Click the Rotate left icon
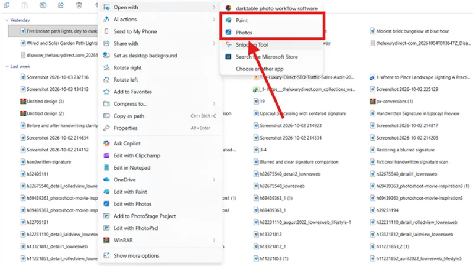This screenshot has height=266, width=473. pyautogui.click(x=106, y=80)
